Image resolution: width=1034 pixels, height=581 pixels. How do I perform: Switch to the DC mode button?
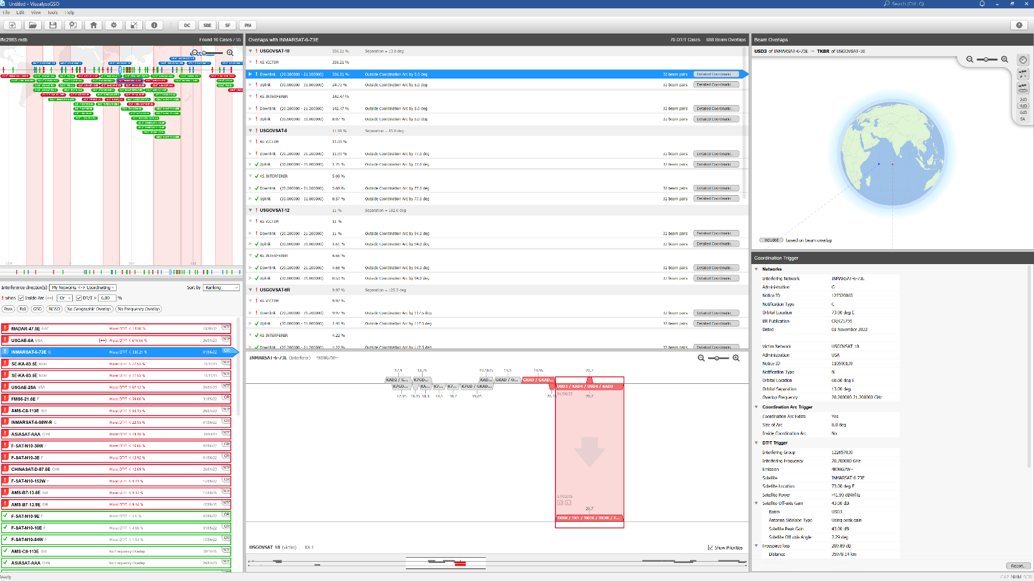click(187, 25)
